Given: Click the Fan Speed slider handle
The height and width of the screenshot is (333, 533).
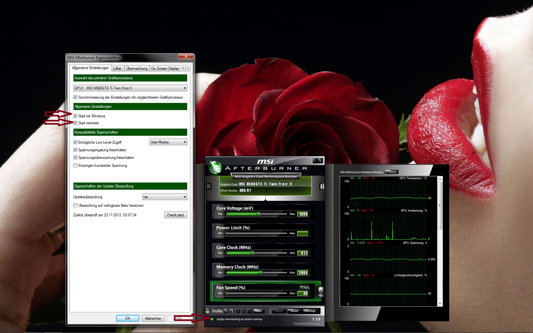Looking at the screenshot, I should tap(227, 293).
